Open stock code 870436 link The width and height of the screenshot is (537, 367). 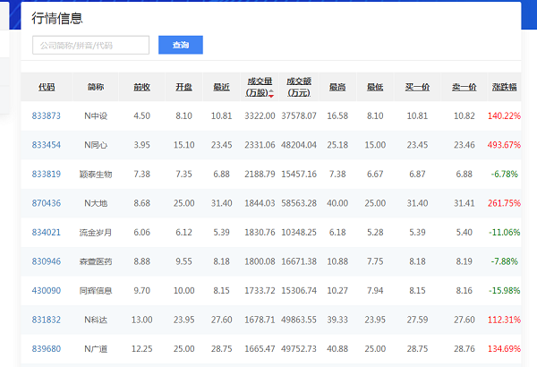click(47, 203)
